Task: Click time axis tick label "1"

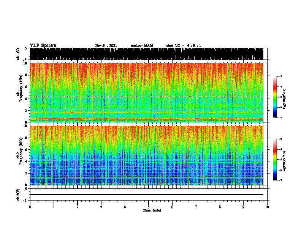Action: pos(54,207)
